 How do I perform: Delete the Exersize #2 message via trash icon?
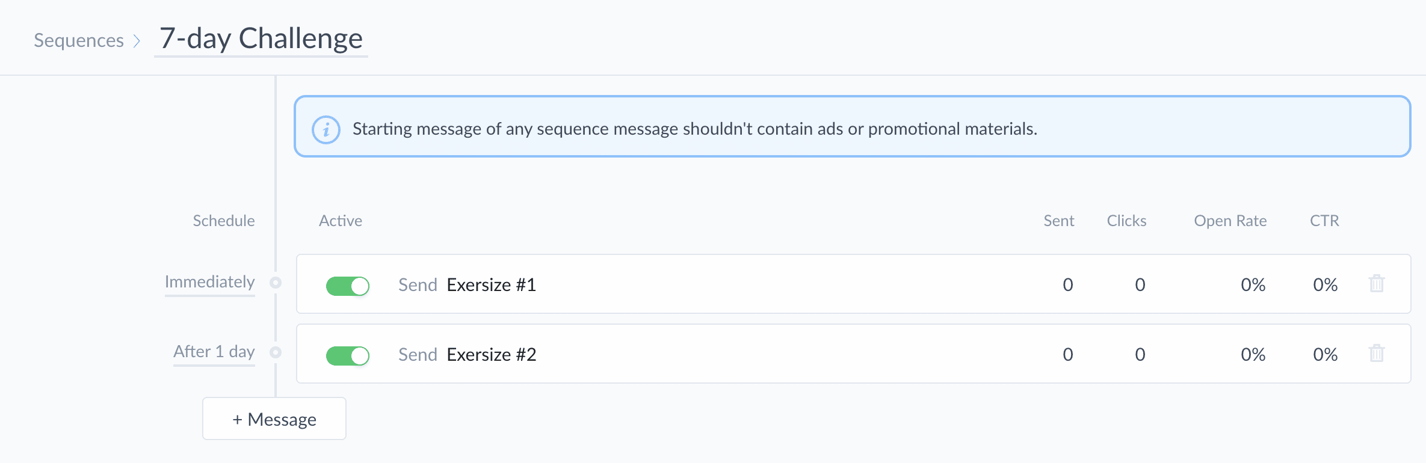tap(1377, 354)
